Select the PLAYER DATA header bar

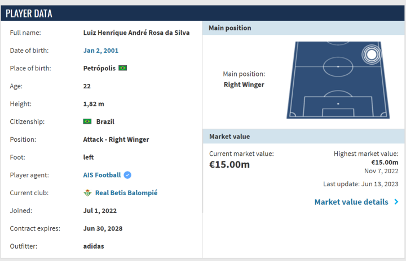[203, 13]
